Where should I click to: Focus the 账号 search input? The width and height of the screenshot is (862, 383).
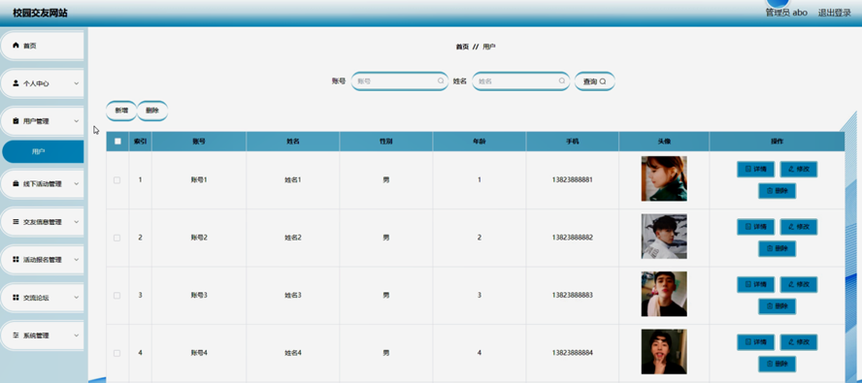(400, 80)
